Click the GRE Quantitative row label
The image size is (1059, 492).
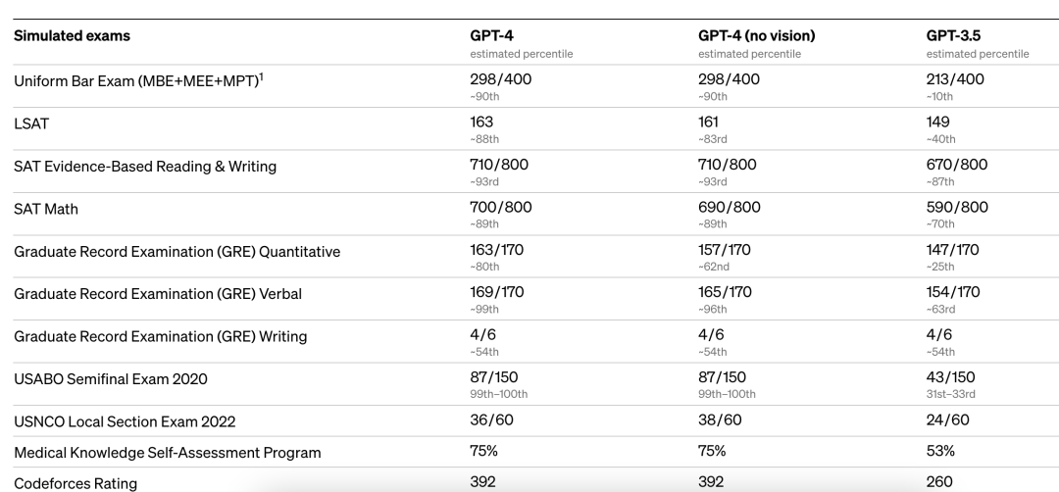(x=176, y=252)
